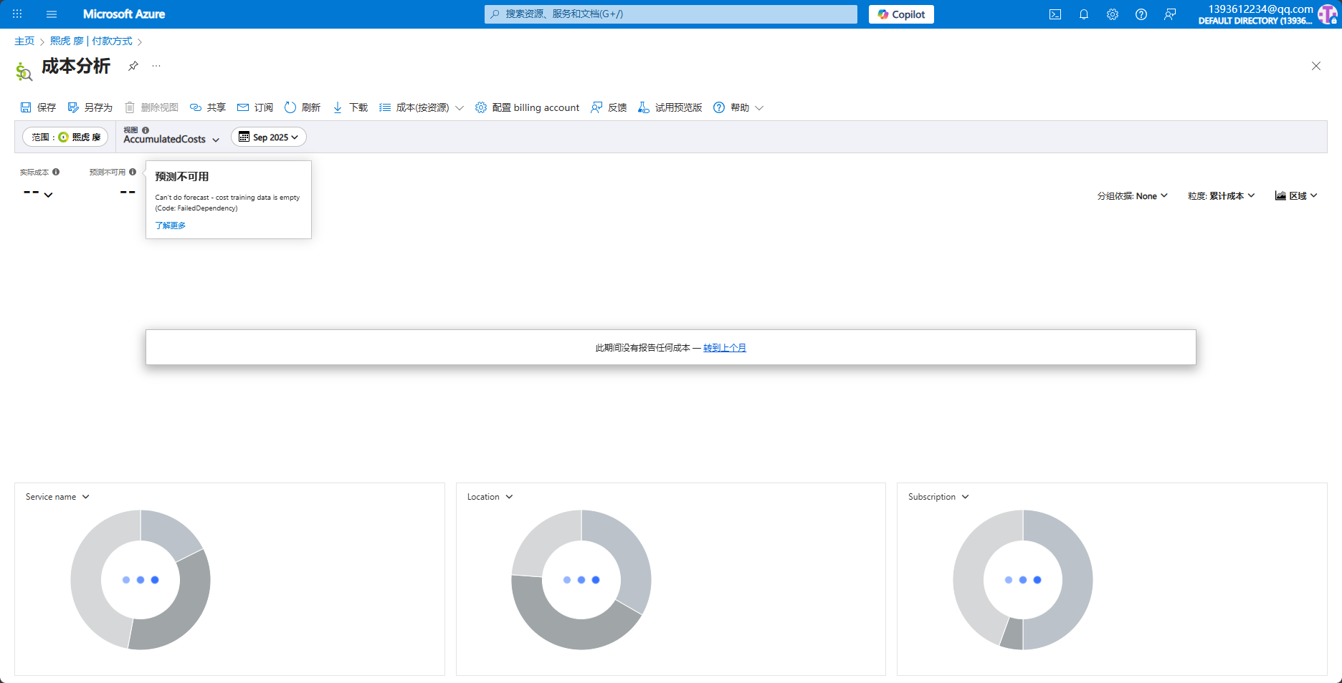Click the 范围 scope selector pill
Screen dimensions: 1342x683
coord(65,137)
